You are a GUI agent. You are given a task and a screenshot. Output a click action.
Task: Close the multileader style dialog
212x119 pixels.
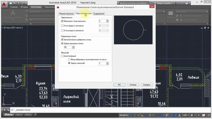coord(152,7)
